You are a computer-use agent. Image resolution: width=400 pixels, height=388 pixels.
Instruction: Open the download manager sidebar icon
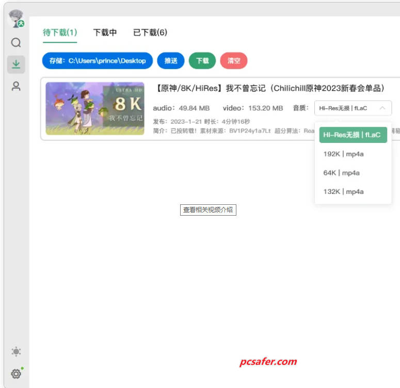coord(16,64)
